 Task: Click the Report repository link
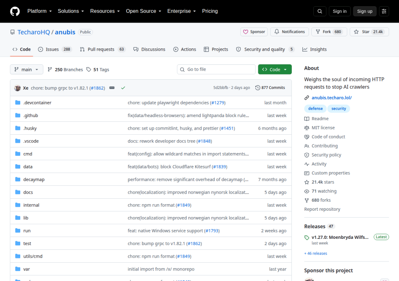coord(322,209)
